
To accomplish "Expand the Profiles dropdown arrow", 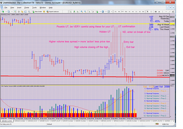I will 12,11.
